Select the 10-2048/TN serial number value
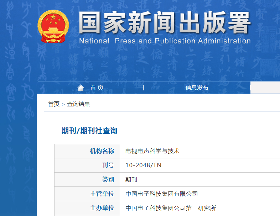 tap(143, 165)
